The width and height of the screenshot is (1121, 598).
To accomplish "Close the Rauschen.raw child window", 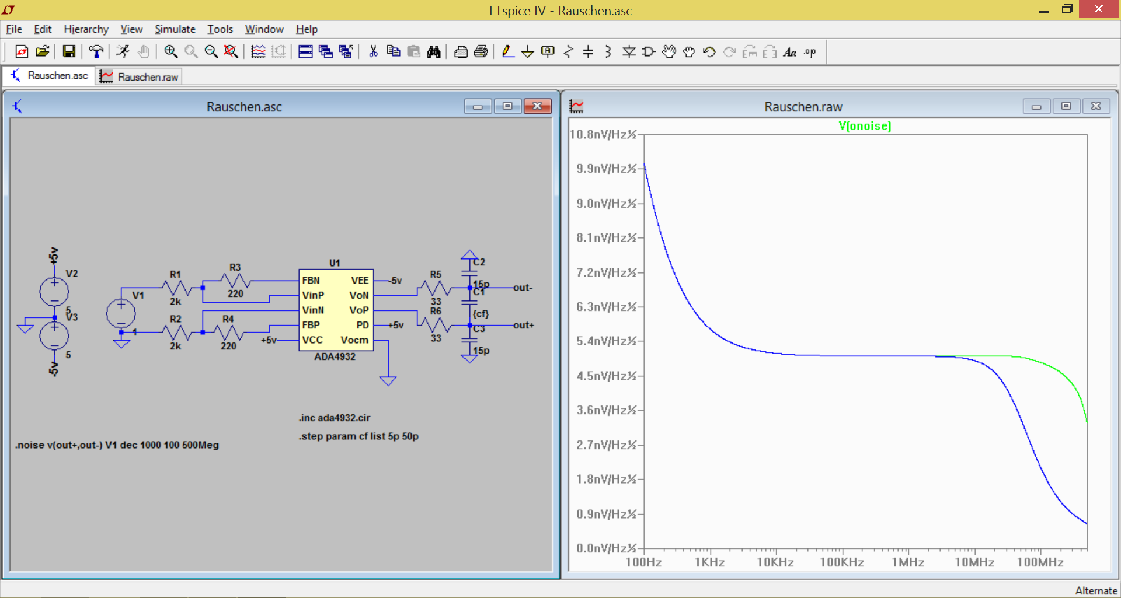I will click(1096, 106).
